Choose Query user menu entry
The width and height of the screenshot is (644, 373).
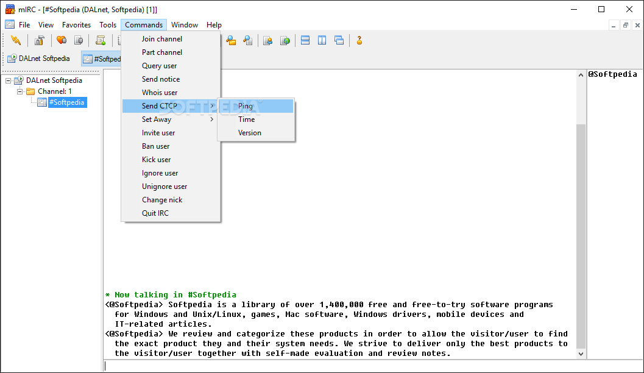click(x=171, y=66)
